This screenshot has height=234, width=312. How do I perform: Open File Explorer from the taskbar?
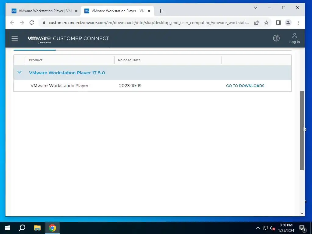(x=37, y=228)
